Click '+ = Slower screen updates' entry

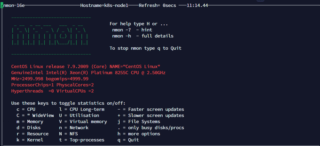(151, 115)
